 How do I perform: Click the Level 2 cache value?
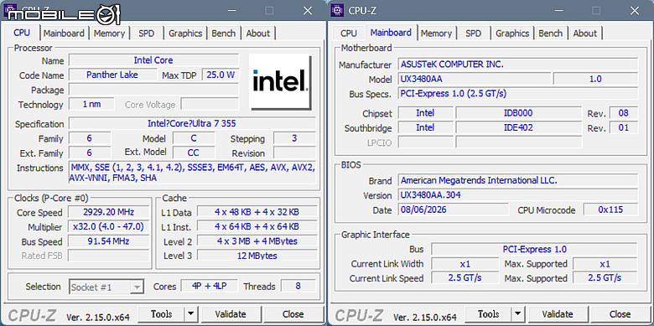tap(257, 241)
